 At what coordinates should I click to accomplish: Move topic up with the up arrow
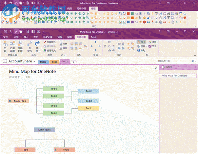tap(96, 42)
